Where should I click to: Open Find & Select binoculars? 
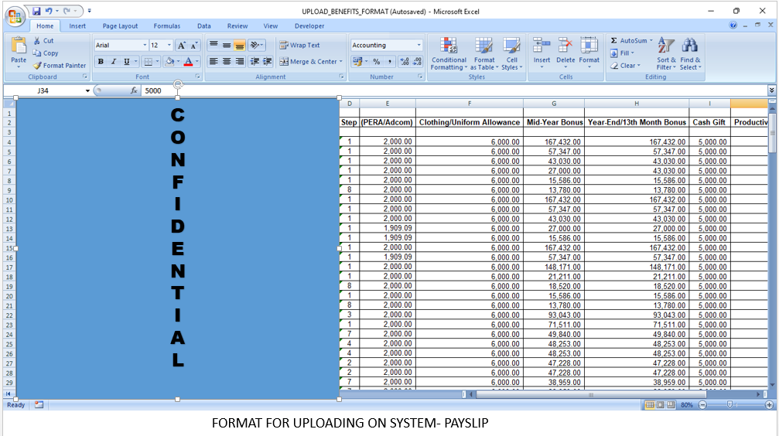(690, 53)
